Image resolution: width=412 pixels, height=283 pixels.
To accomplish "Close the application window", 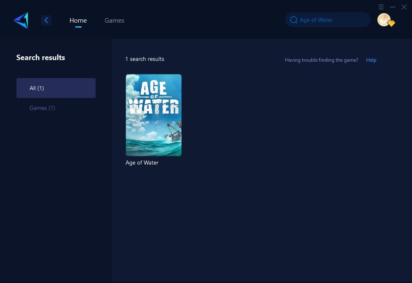I will pyautogui.click(x=404, y=7).
